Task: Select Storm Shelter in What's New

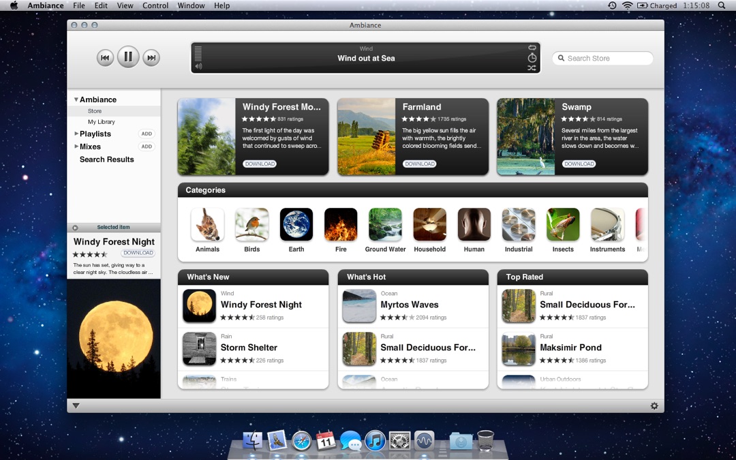Action: pyautogui.click(x=253, y=349)
